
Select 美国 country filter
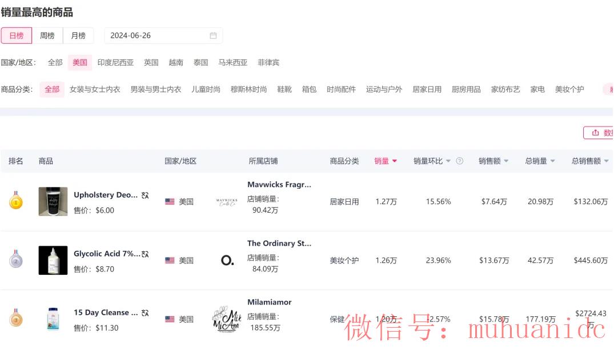(80, 63)
